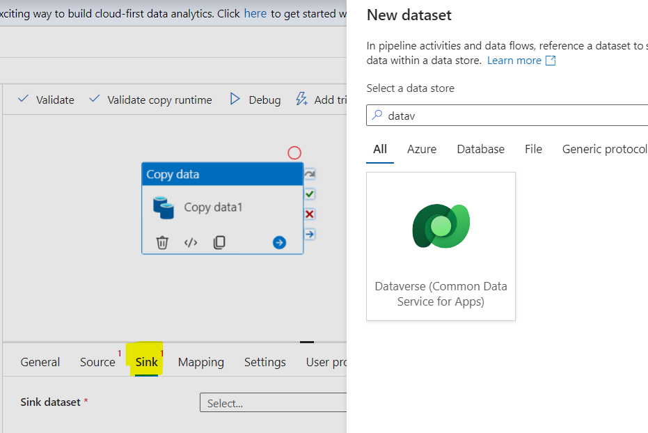
Task: Select the Azure data store category
Action: pyautogui.click(x=422, y=149)
